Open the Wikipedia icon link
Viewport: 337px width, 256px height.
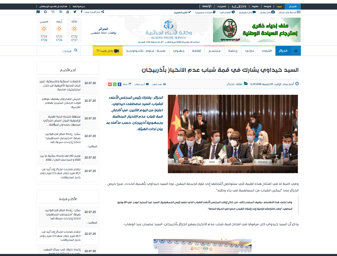pos(53,12)
